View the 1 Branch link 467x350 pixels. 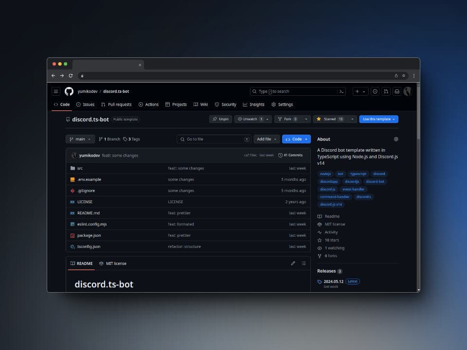(x=109, y=139)
